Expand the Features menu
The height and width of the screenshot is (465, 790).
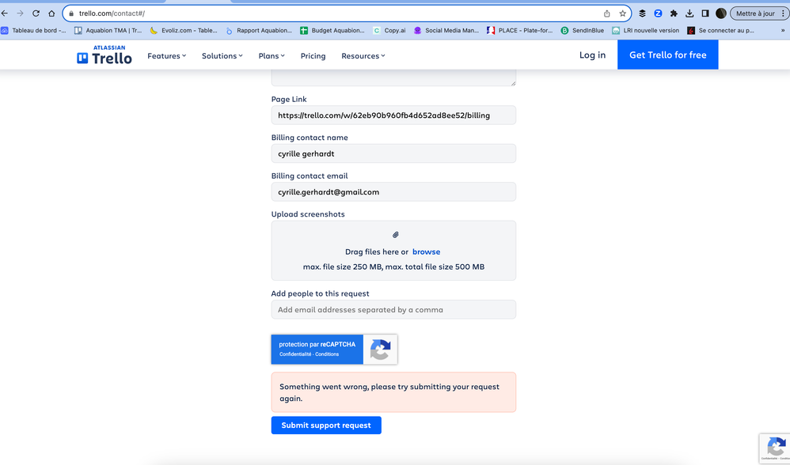[167, 56]
